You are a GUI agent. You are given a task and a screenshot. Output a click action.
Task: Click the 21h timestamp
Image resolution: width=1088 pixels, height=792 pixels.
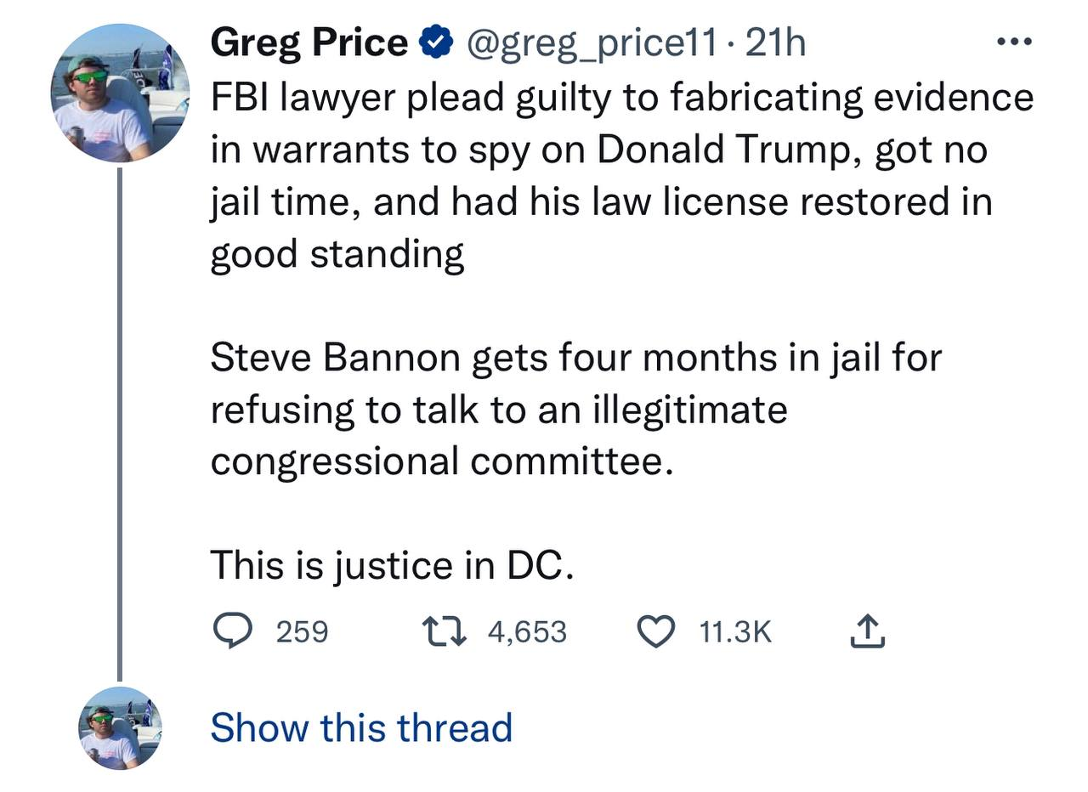coord(775,42)
